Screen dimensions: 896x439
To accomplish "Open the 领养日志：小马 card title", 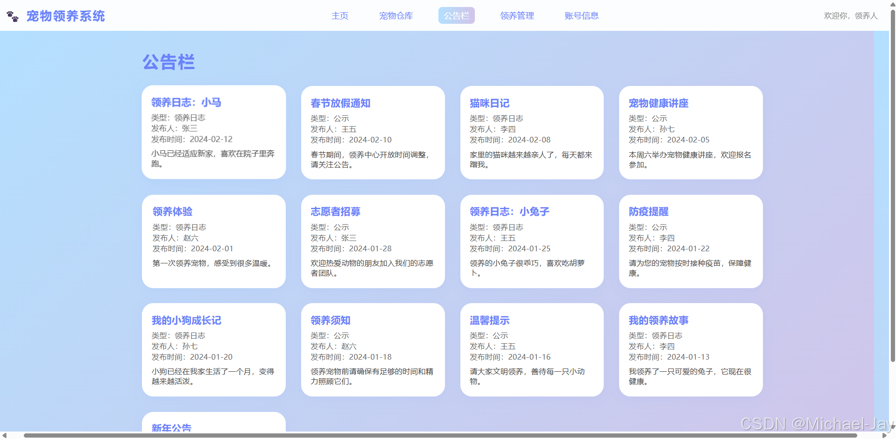I will 186,102.
